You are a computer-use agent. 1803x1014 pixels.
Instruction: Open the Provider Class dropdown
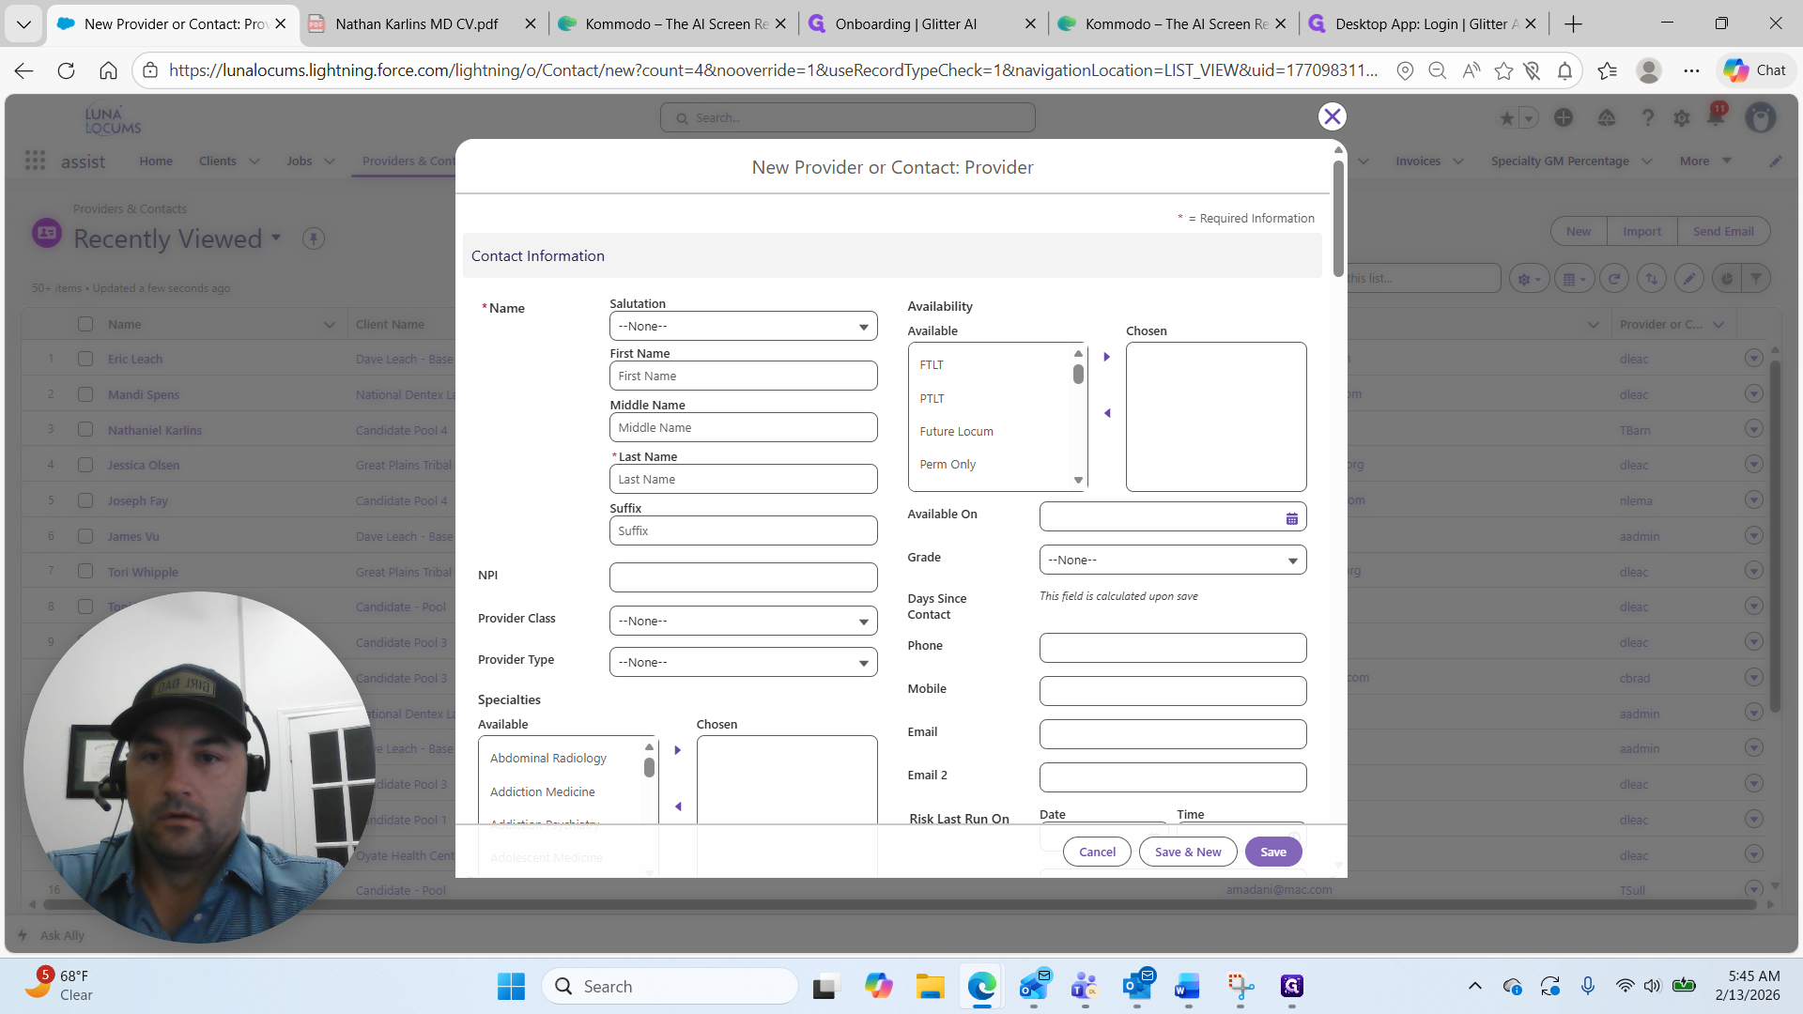tap(743, 621)
